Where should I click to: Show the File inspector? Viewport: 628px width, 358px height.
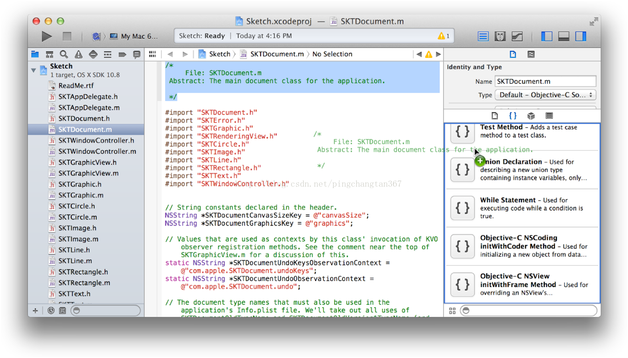513,54
